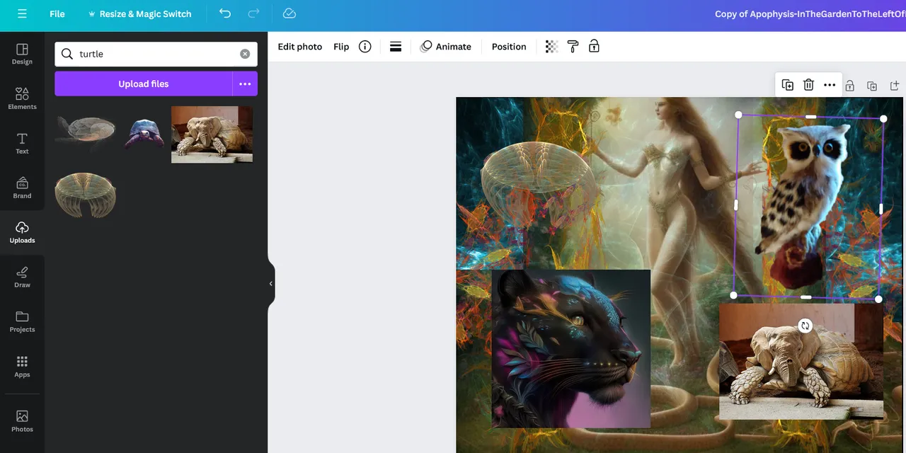Delete the selected element with trash icon
The width and height of the screenshot is (906, 453).
[808, 85]
